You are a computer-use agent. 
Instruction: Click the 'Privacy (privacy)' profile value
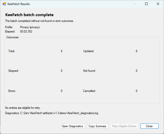point(30,27)
